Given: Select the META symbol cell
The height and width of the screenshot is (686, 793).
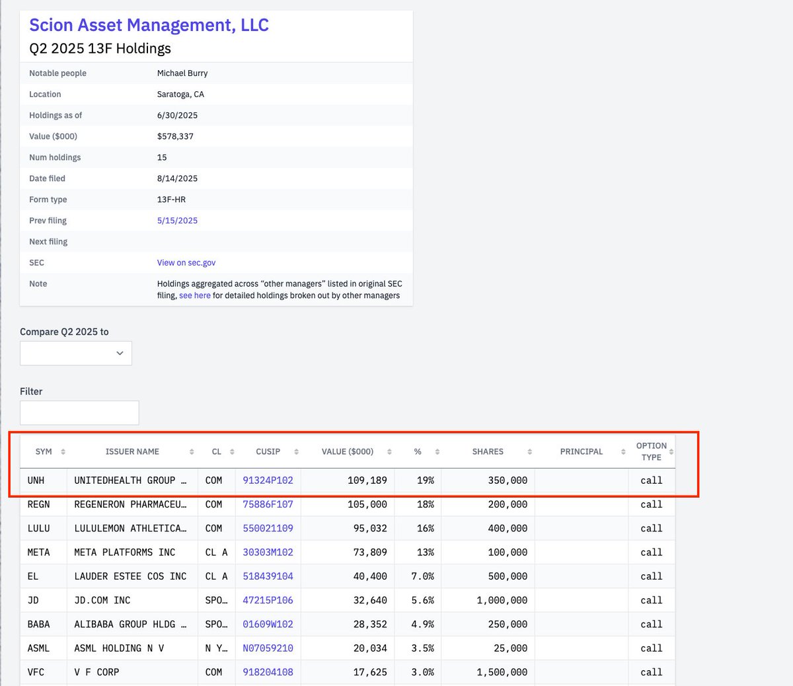Looking at the screenshot, I should tap(44, 552).
